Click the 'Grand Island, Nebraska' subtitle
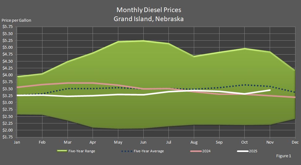Viewport: 301px width, 165px height. pos(149,19)
